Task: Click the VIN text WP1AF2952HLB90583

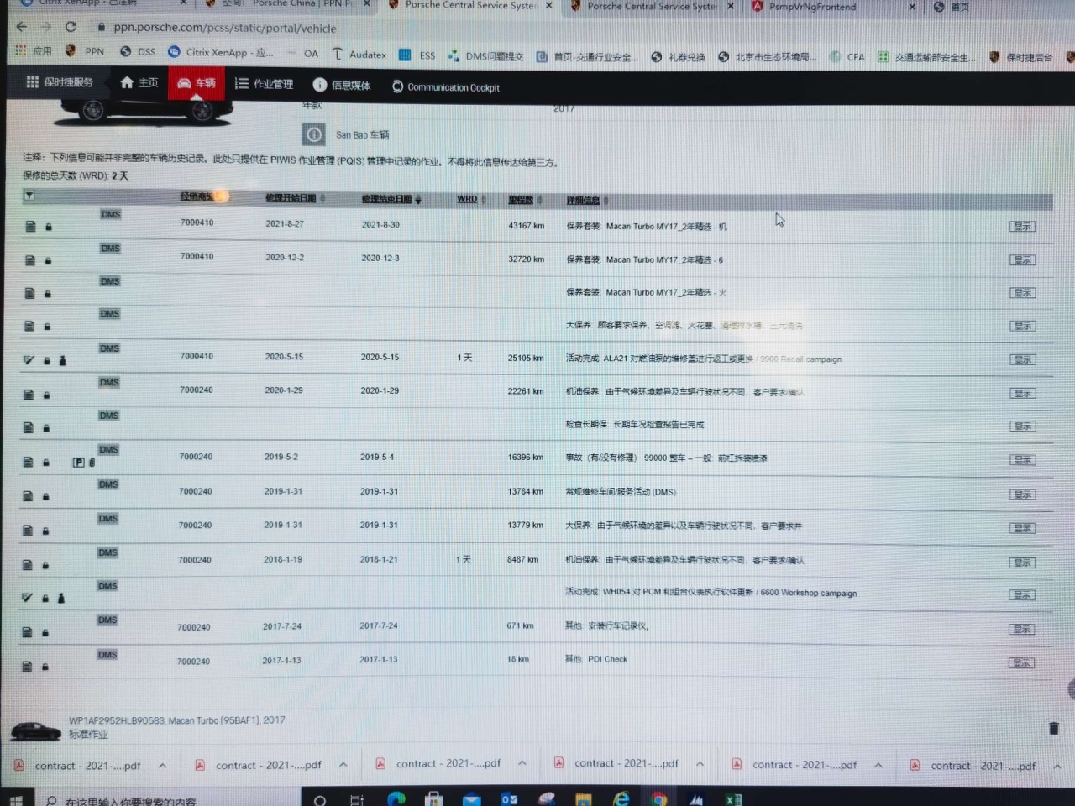Action: (117, 720)
